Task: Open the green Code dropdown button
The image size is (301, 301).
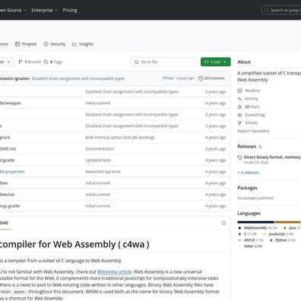Action: (x=216, y=62)
